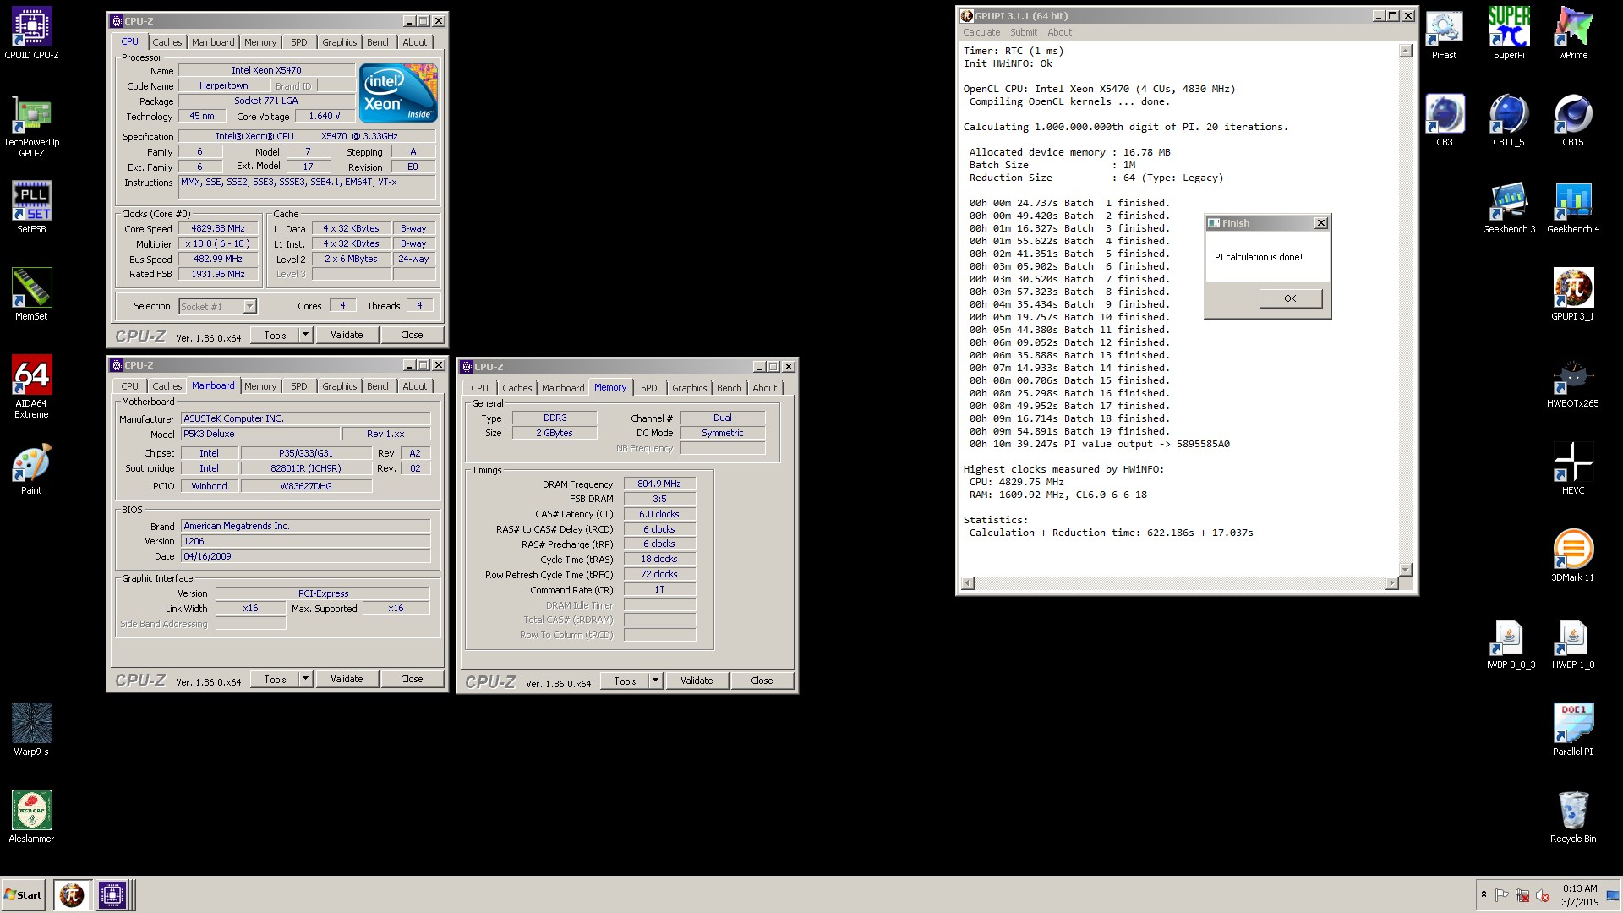Open the GPUPI 3_1 desktop icon
This screenshot has height=913, width=1623.
coord(1573,295)
